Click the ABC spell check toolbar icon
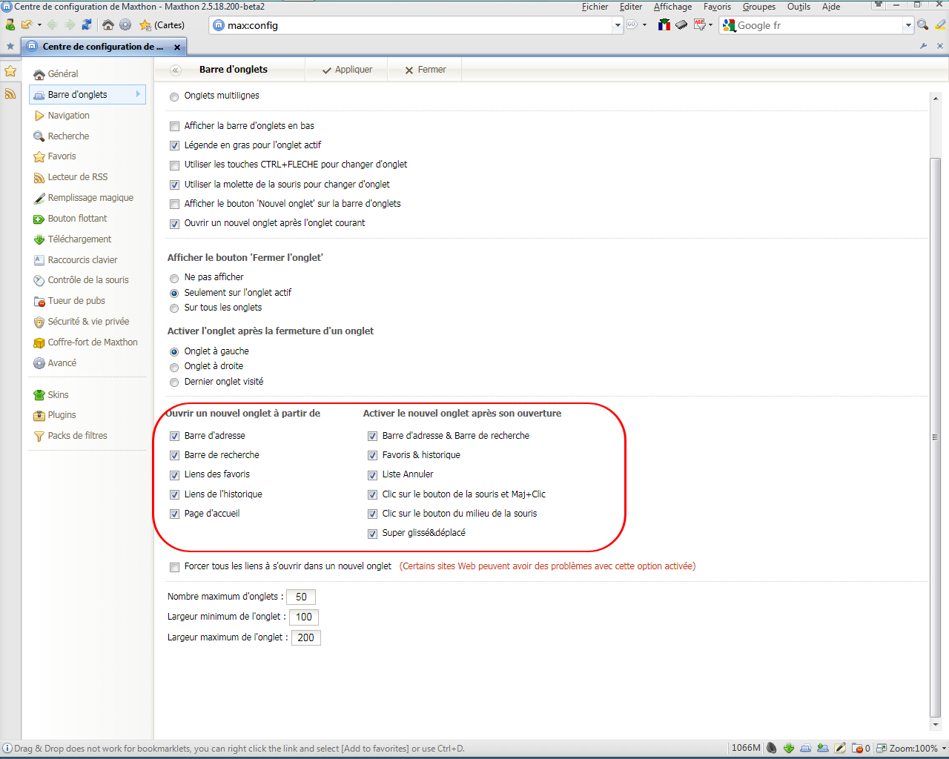Screen dimensions: 949x759 (699, 24)
